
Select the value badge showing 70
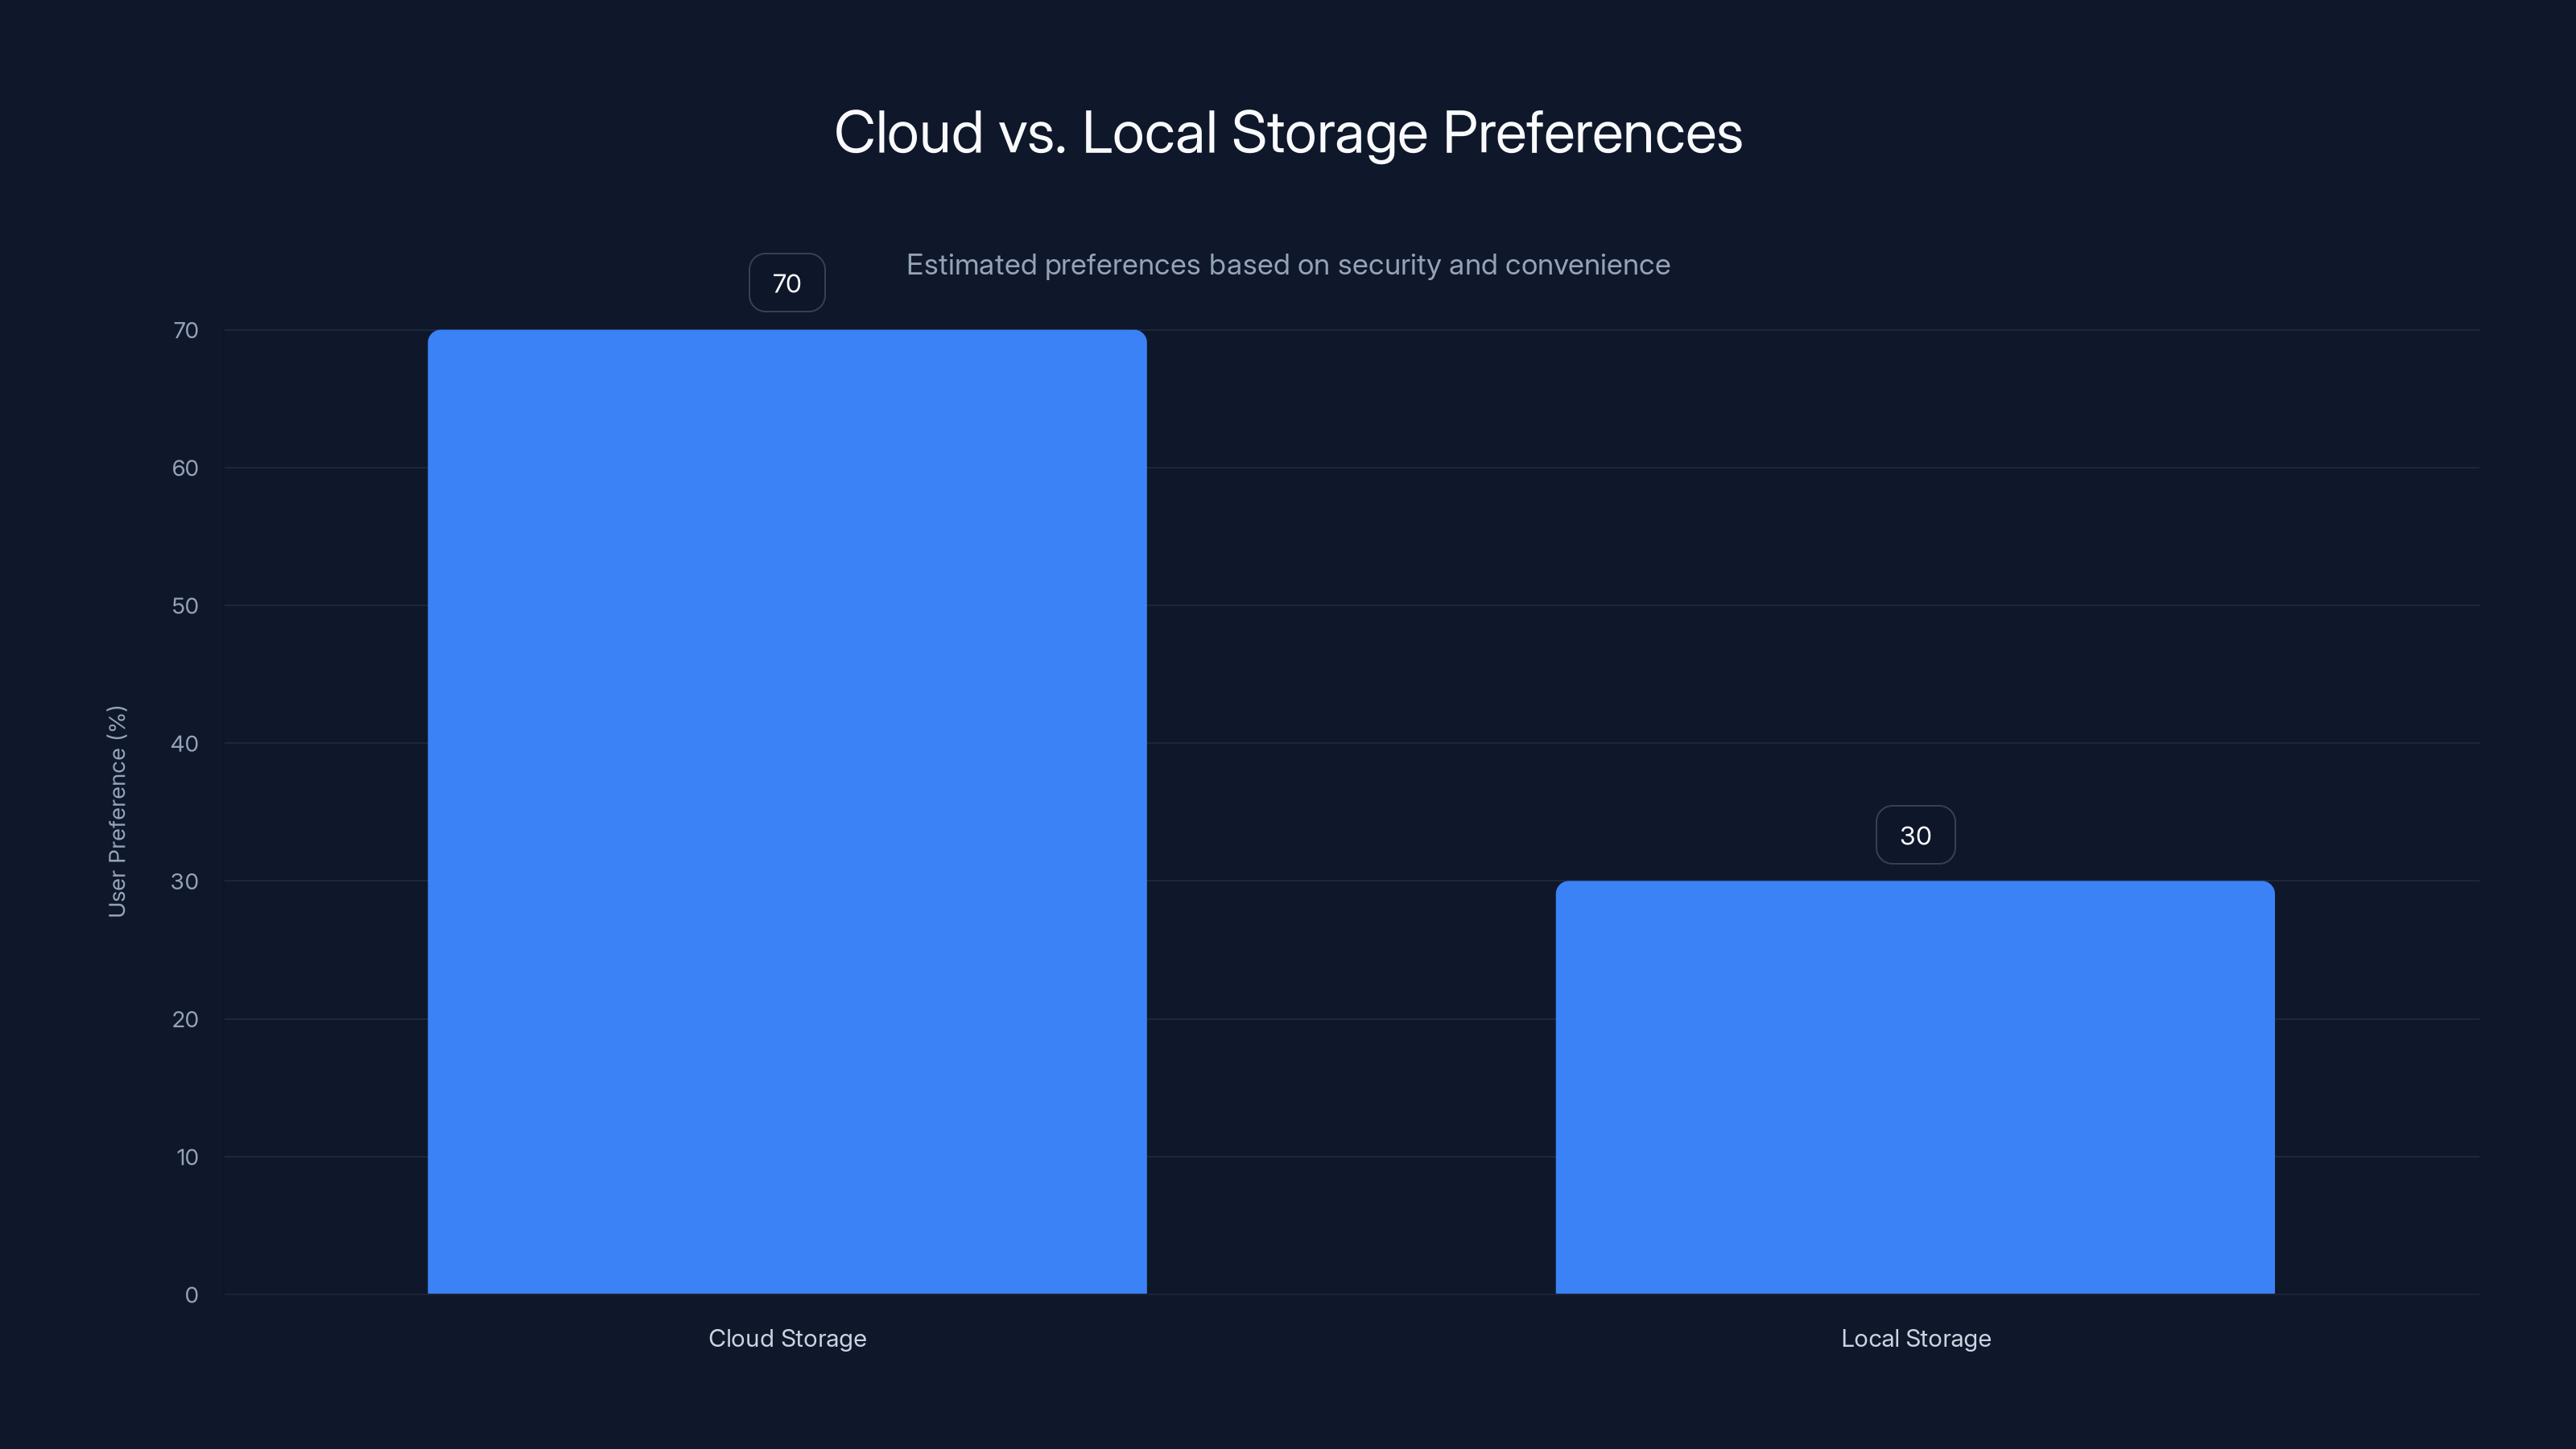point(786,283)
